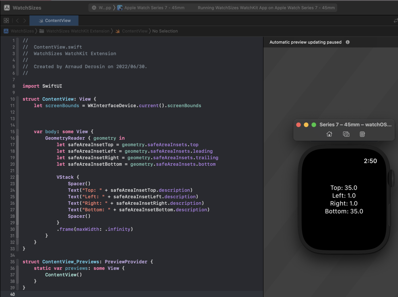398x297 pixels.
Task: Go forward in editor history
Action: [25, 21]
